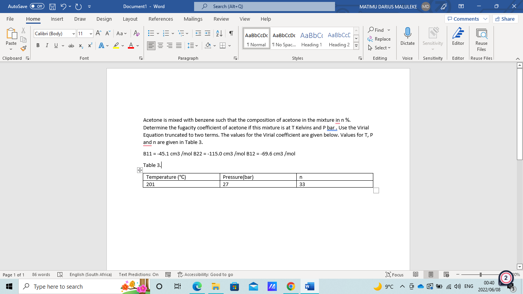Open the Editor pane from ribbon

click(x=458, y=37)
